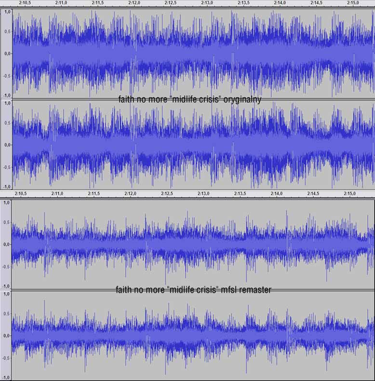Click the 0,0 scale label of remaster's first channel
375x381 pixels.
[x=7, y=244]
